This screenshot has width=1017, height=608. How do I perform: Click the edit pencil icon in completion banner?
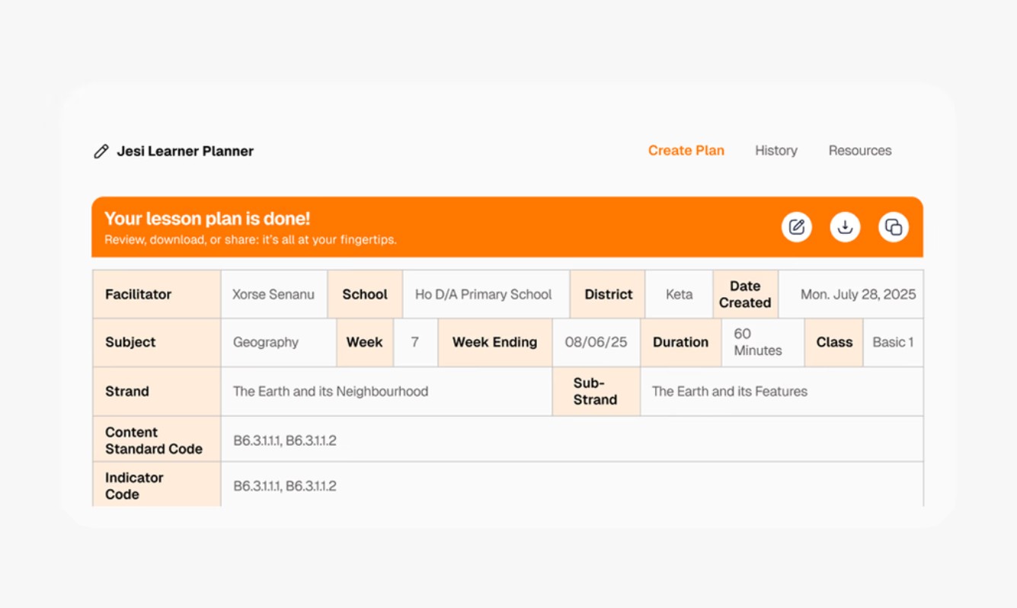pos(796,226)
